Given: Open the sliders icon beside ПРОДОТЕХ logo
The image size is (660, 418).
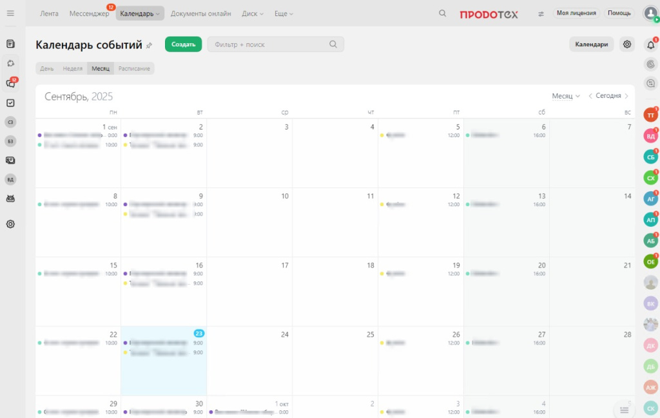Looking at the screenshot, I should [x=541, y=14].
